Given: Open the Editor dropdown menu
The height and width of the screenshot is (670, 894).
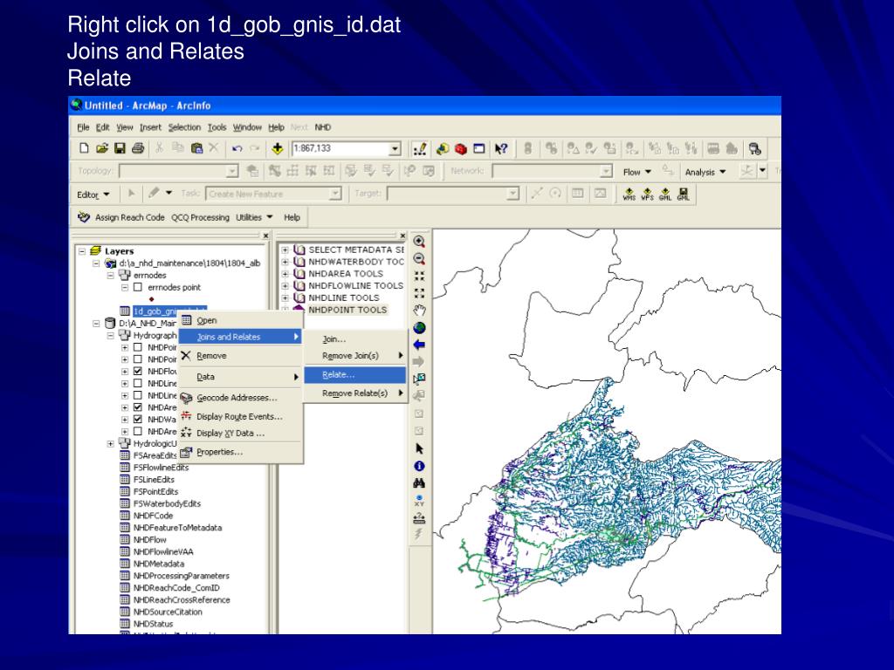Looking at the screenshot, I should 93,195.
